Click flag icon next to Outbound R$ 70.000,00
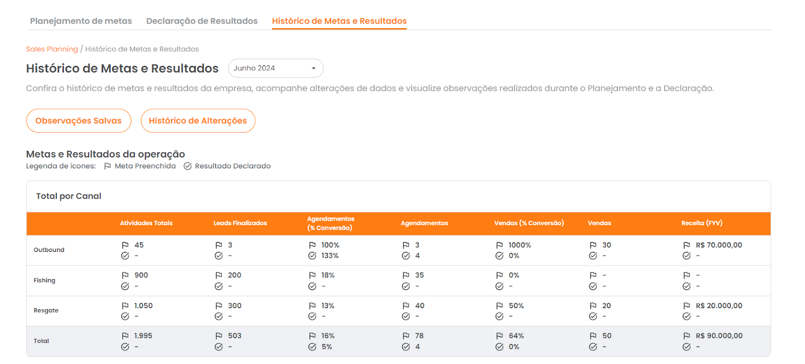Screen dimensions: 805x364 pos(687,245)
